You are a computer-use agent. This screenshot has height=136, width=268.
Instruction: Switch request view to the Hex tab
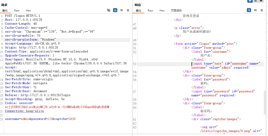click(x=28, y=11)
